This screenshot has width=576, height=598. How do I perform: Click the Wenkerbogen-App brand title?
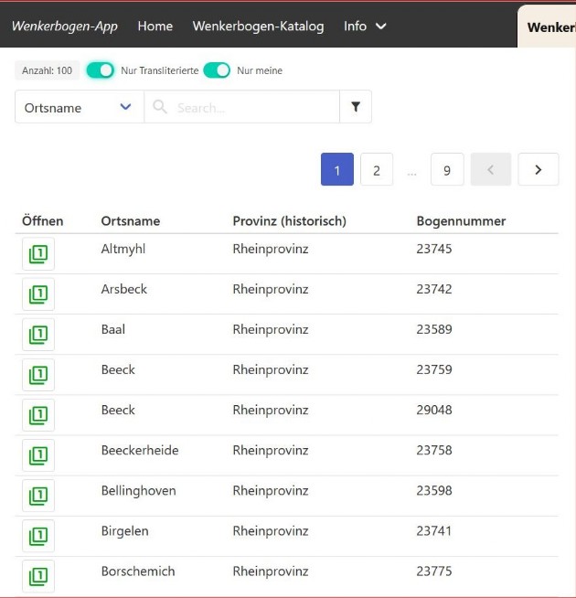coord(65,26)
